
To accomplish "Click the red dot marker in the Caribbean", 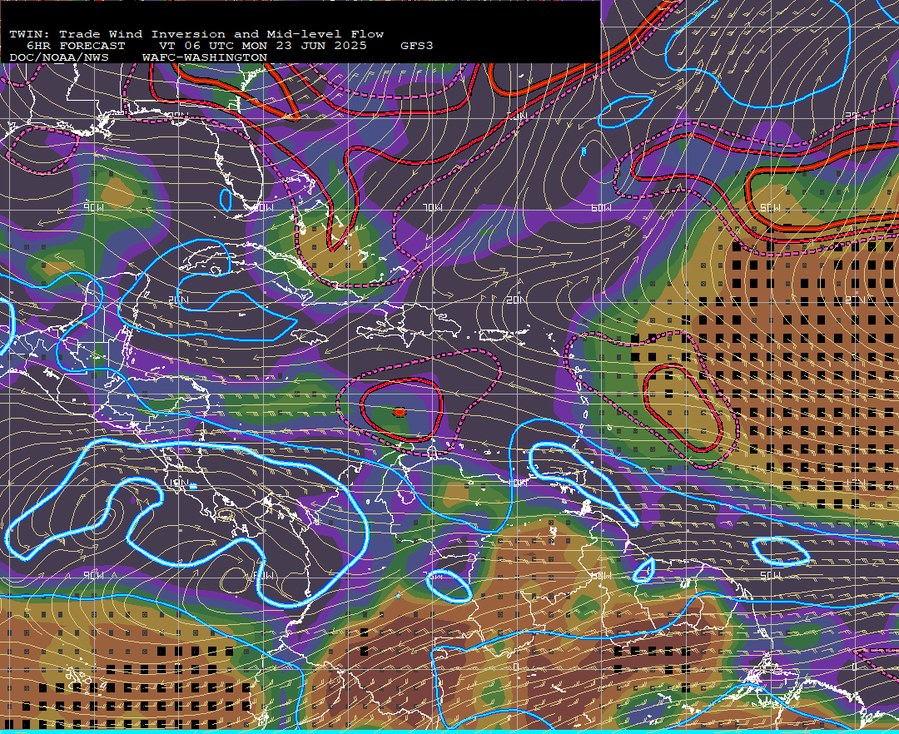I will point(400,412).
